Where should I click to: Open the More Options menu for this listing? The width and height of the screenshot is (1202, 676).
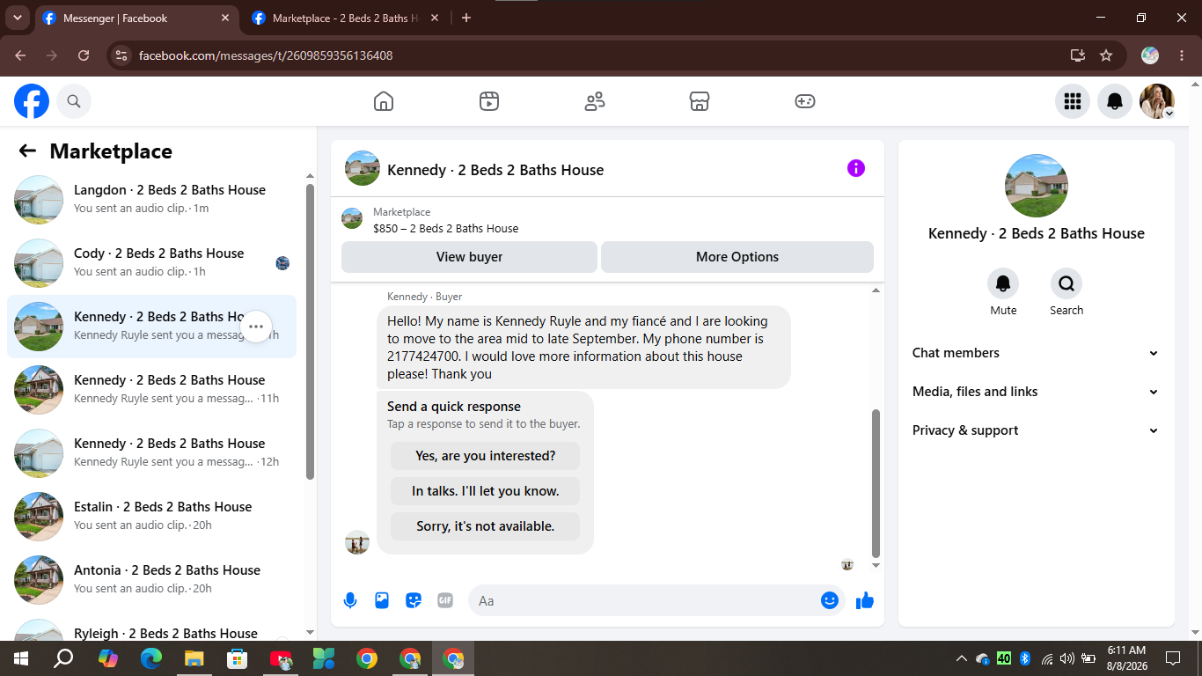[737, 257]
